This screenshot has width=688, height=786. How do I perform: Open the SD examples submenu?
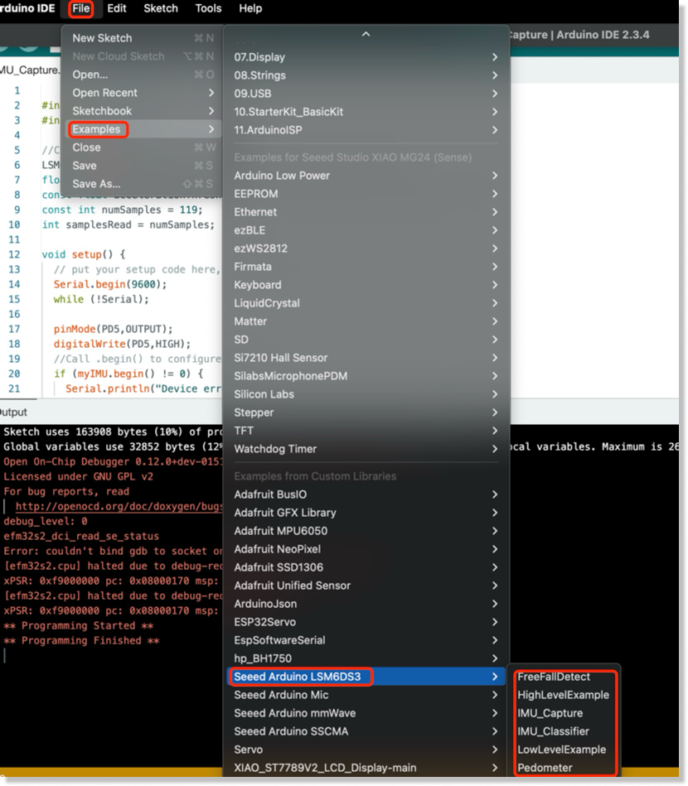(x=366, y=340)
